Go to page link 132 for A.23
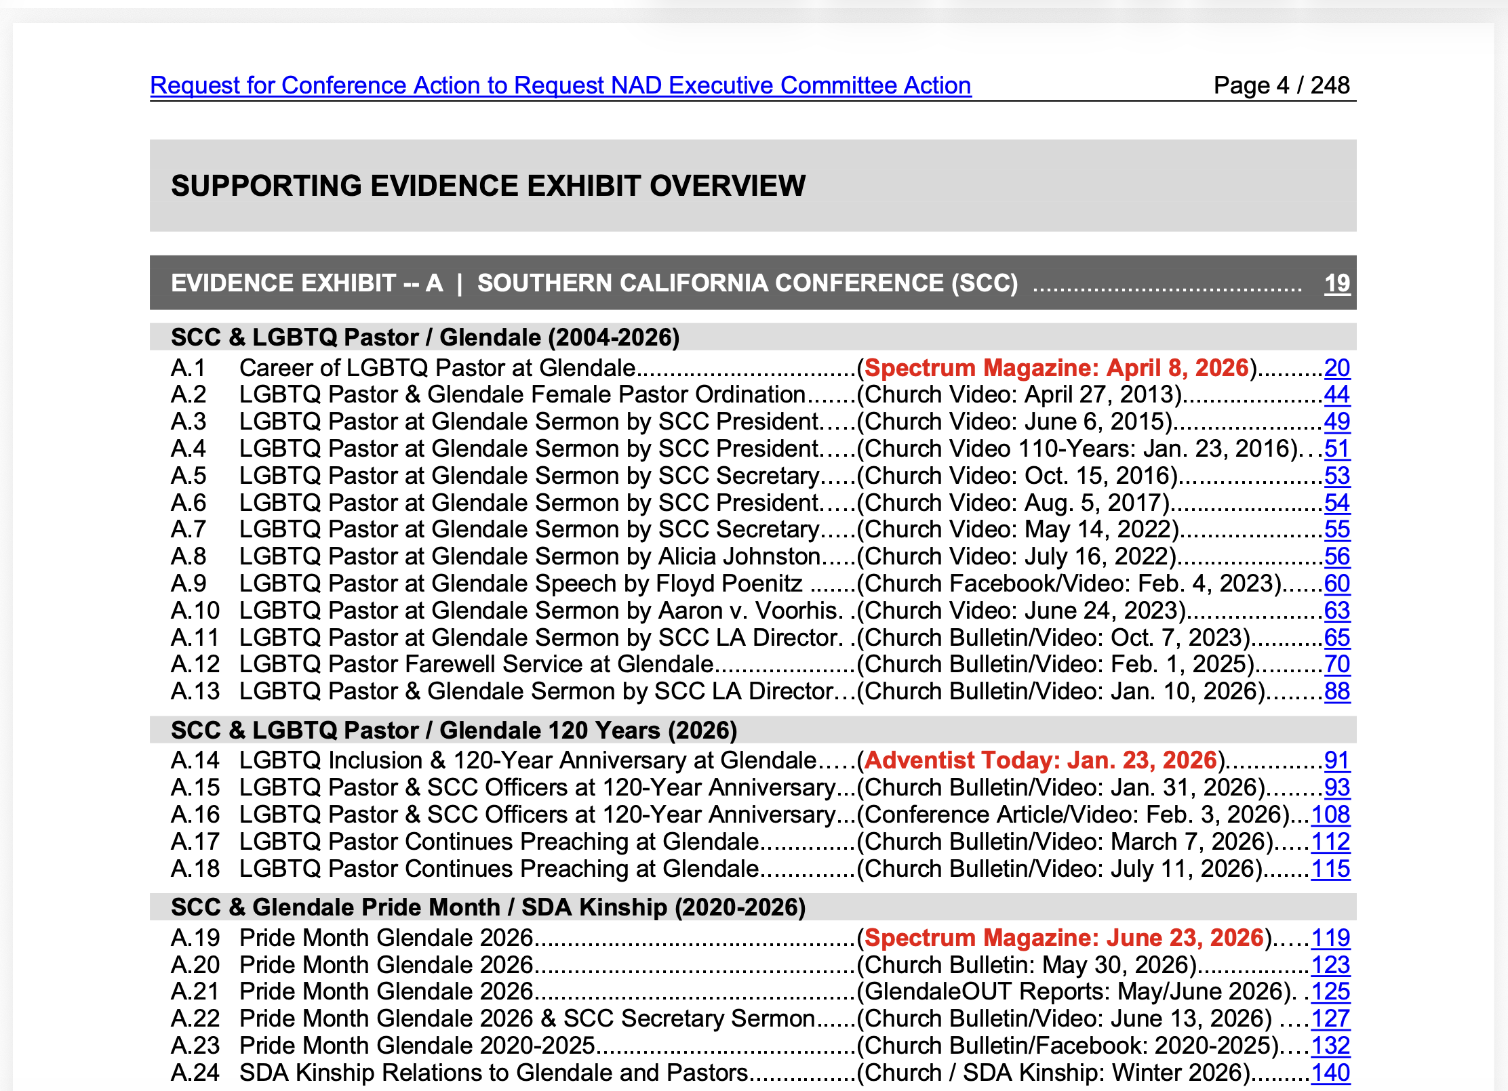Image resolution: width=1508 pixels, height=1091 pixels. pos(1330,1046)
